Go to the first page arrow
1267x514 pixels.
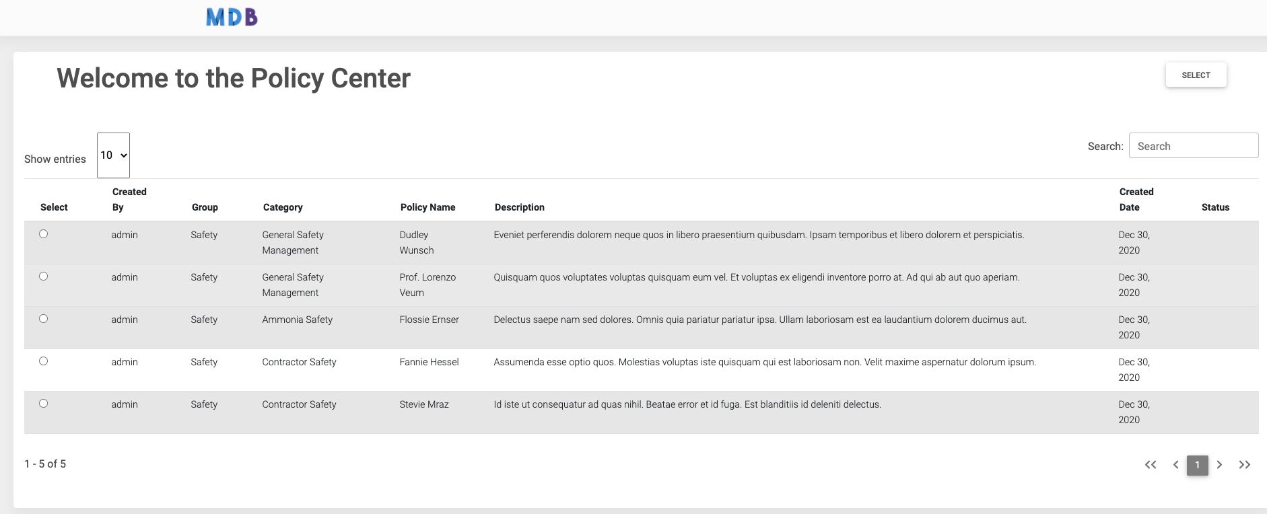pyautogui.click(x=1151, y=465)
